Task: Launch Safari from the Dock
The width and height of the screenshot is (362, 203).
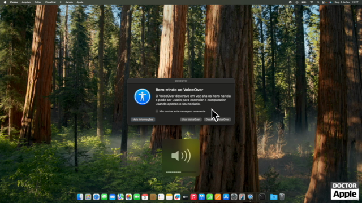Action: [96, 197]
